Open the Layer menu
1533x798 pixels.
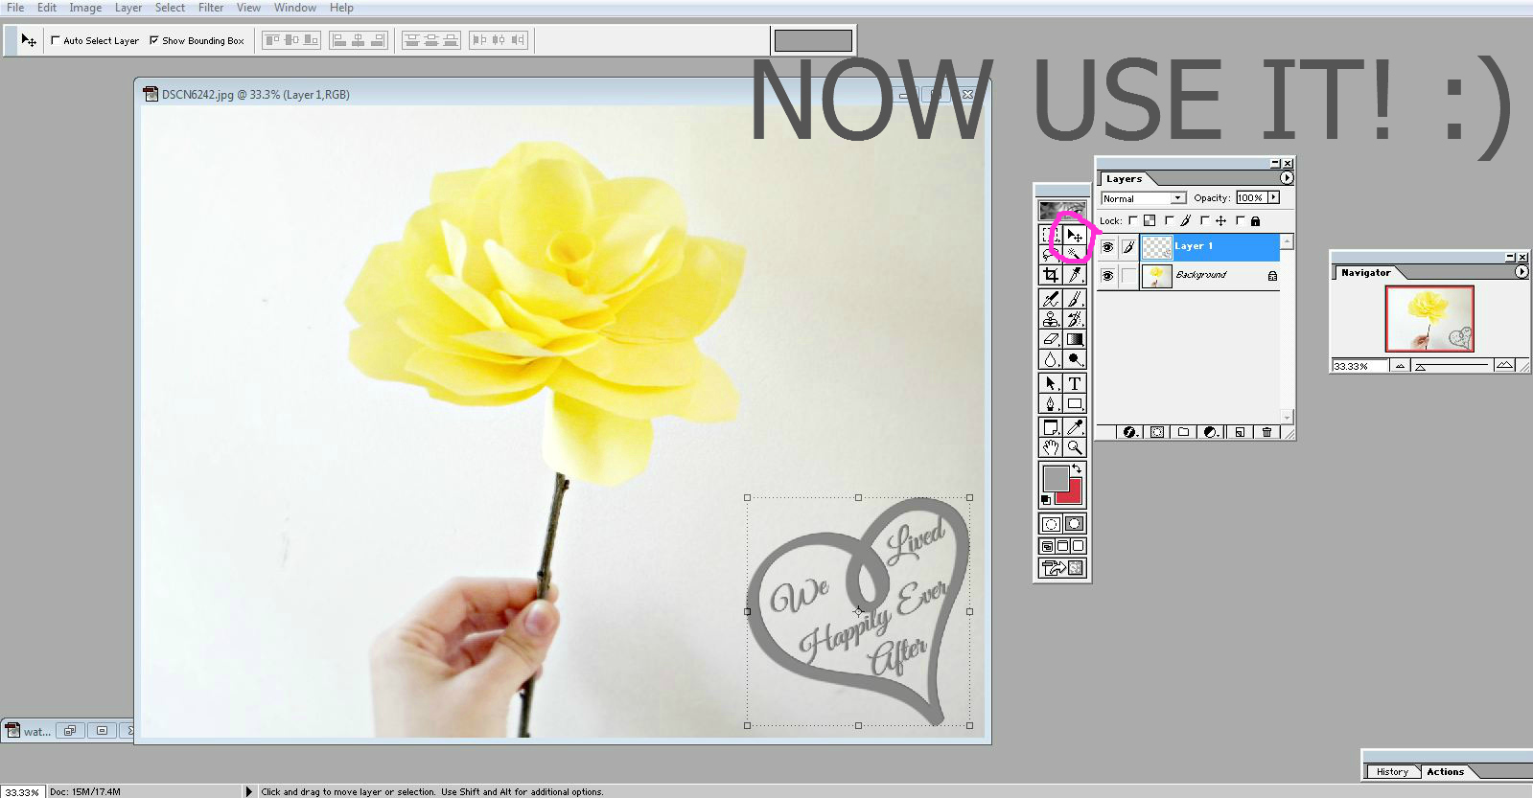pos(128,8)
